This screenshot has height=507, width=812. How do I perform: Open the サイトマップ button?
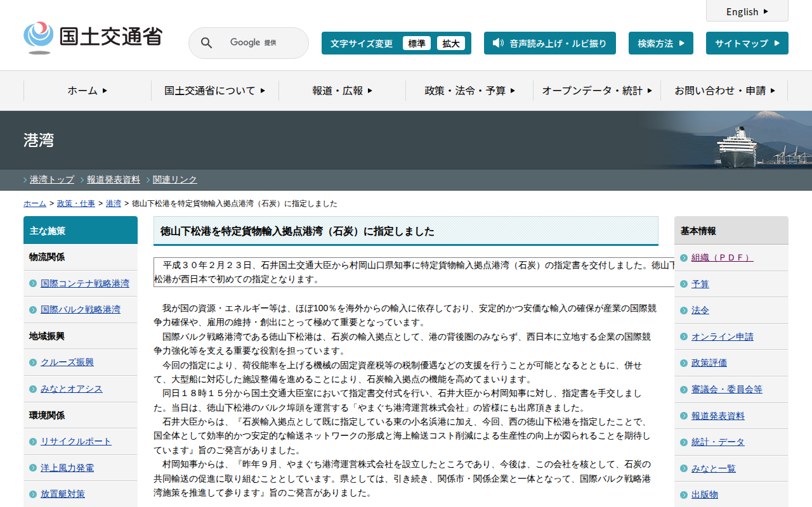[x=747, y=44]
